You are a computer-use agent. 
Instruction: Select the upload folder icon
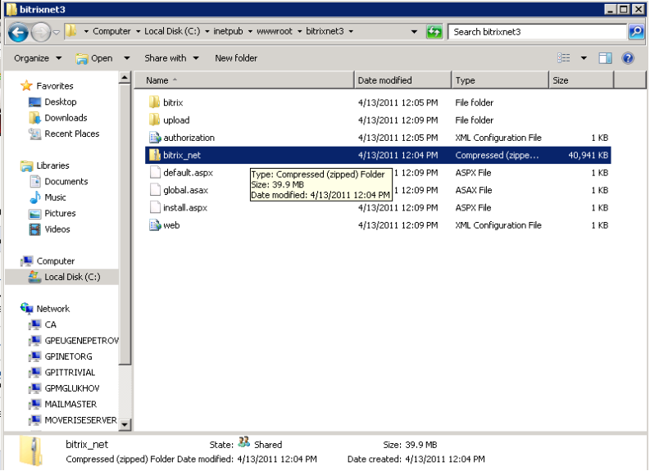click(x=155, y=120)
